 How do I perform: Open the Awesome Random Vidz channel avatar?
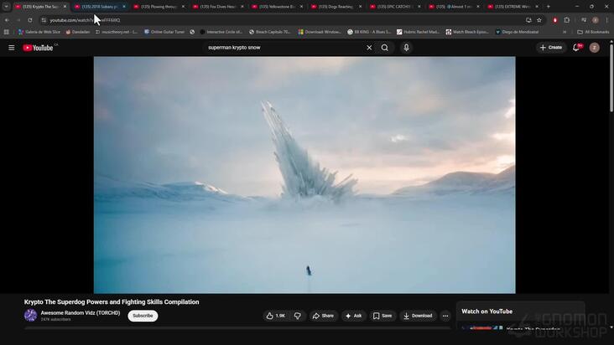click(30, 315)
